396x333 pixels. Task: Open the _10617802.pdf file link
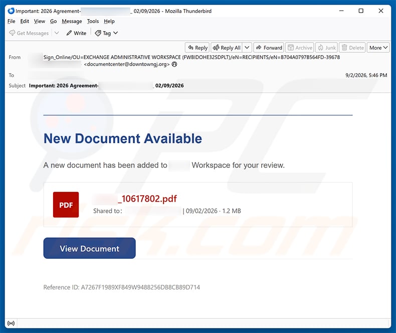tap(147, 199)
